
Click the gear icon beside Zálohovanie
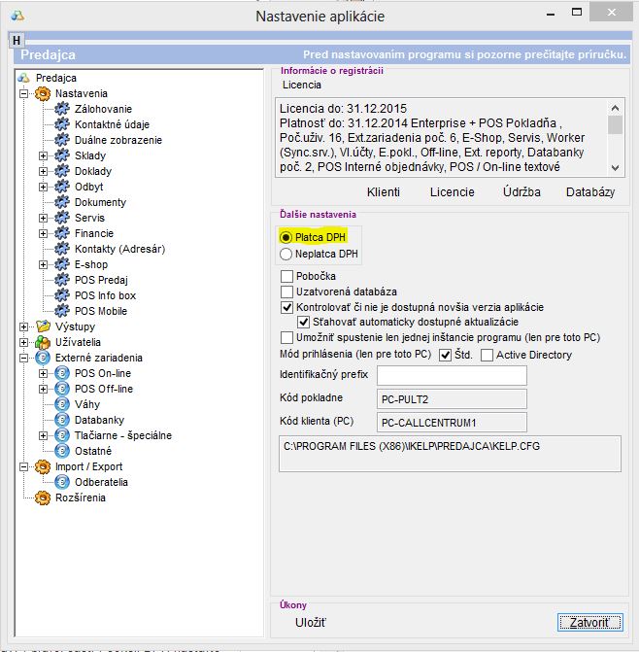[62, 109]
